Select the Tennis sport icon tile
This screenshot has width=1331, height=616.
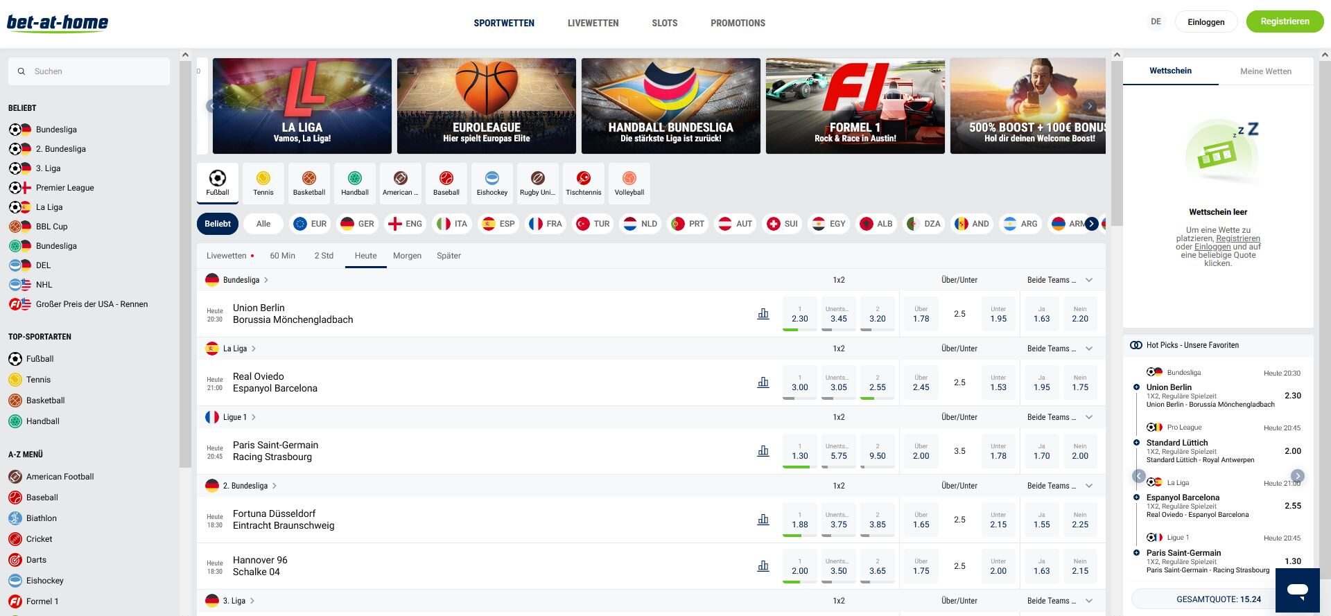pyautogui.click(x=263, y=184)
